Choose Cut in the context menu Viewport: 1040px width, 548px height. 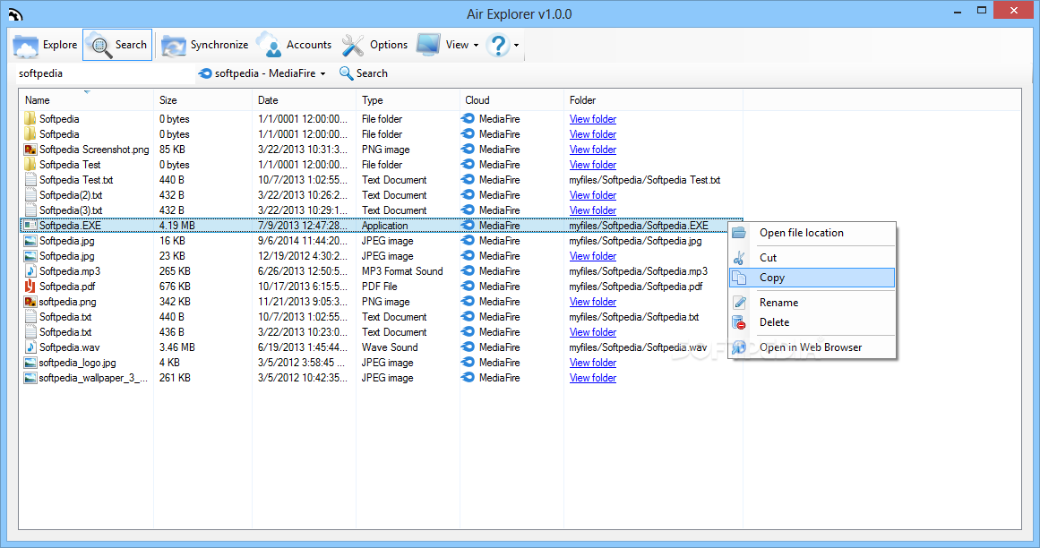[x=812, y=257]
